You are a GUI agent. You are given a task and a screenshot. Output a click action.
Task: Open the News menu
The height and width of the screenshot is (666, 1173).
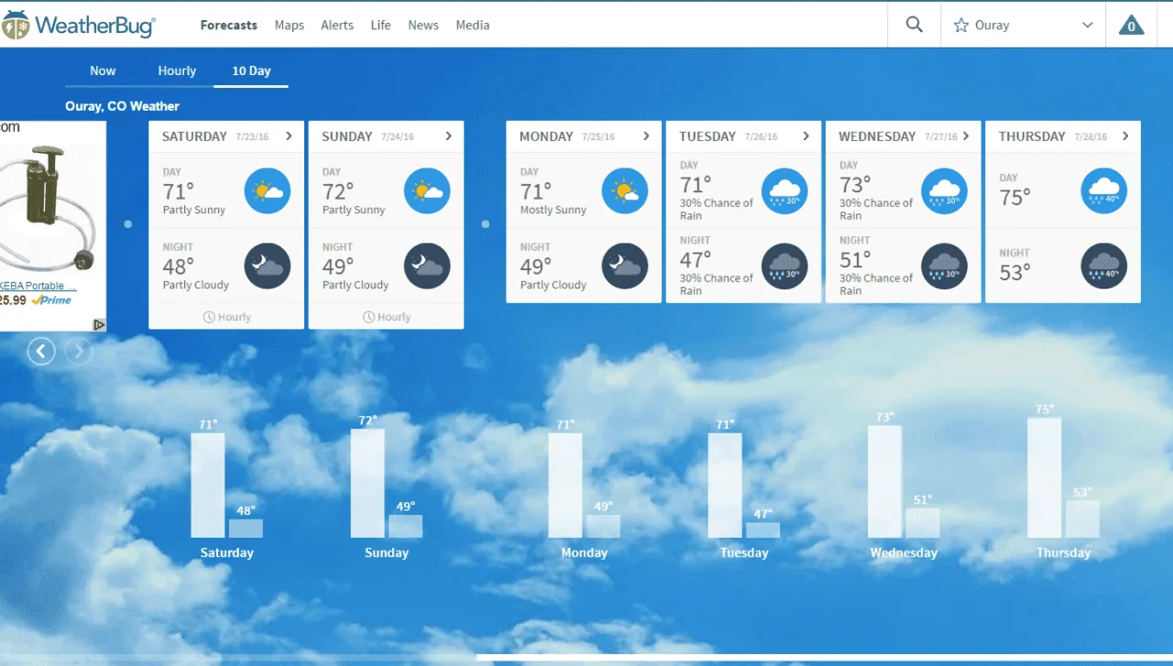point(423,25)
